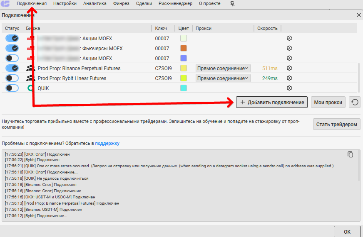Open settings gear for QUIK connection
This screenshot has width=363, height=237.
coord(289,88)
